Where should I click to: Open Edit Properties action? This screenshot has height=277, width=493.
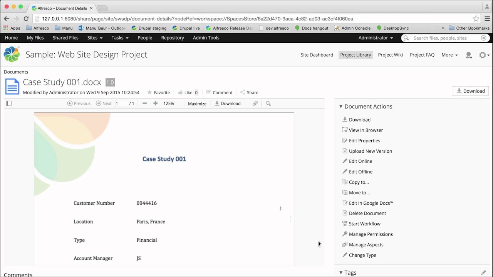361,140
